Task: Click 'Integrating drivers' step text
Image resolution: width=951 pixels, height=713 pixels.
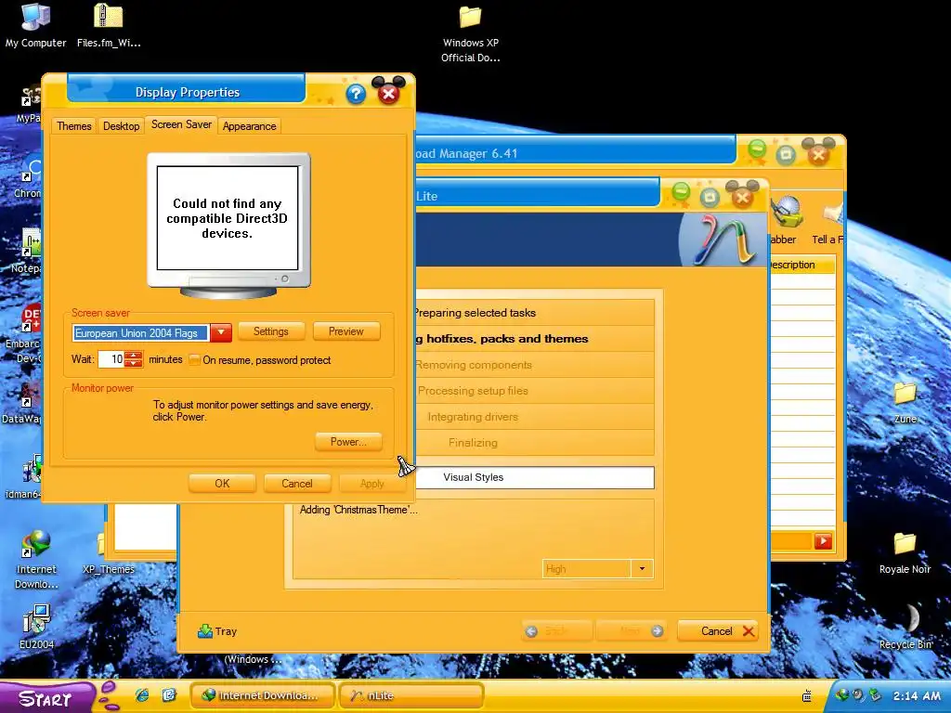Action: (473, 417)
